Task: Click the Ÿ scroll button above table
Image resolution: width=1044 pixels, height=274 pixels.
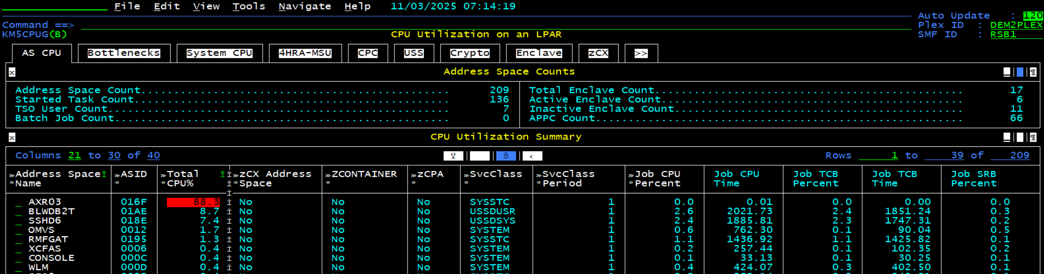Action: click(x=453, y=156)
